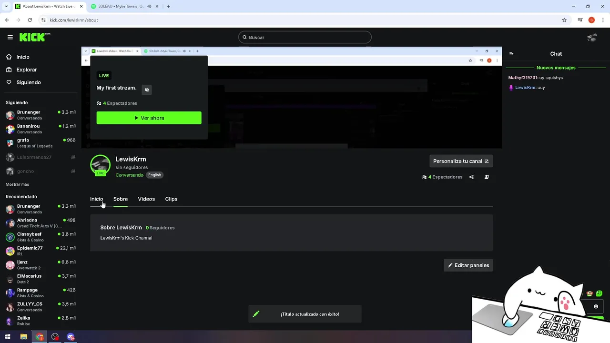610x343 pixels.
Task: Bookmark this page star icon
Action: (x=564, y=20)
